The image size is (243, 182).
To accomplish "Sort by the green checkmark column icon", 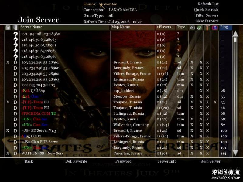I will (200, 28).
